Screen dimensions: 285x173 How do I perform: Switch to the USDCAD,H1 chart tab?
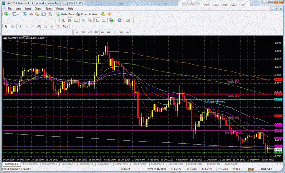point(68,164)
